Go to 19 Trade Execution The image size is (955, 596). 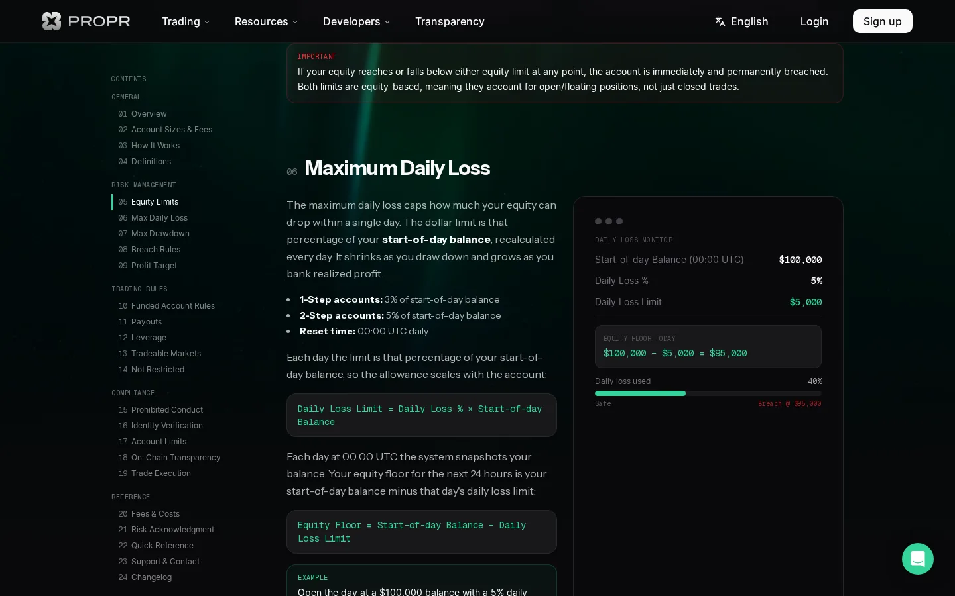tap(155, 473)
